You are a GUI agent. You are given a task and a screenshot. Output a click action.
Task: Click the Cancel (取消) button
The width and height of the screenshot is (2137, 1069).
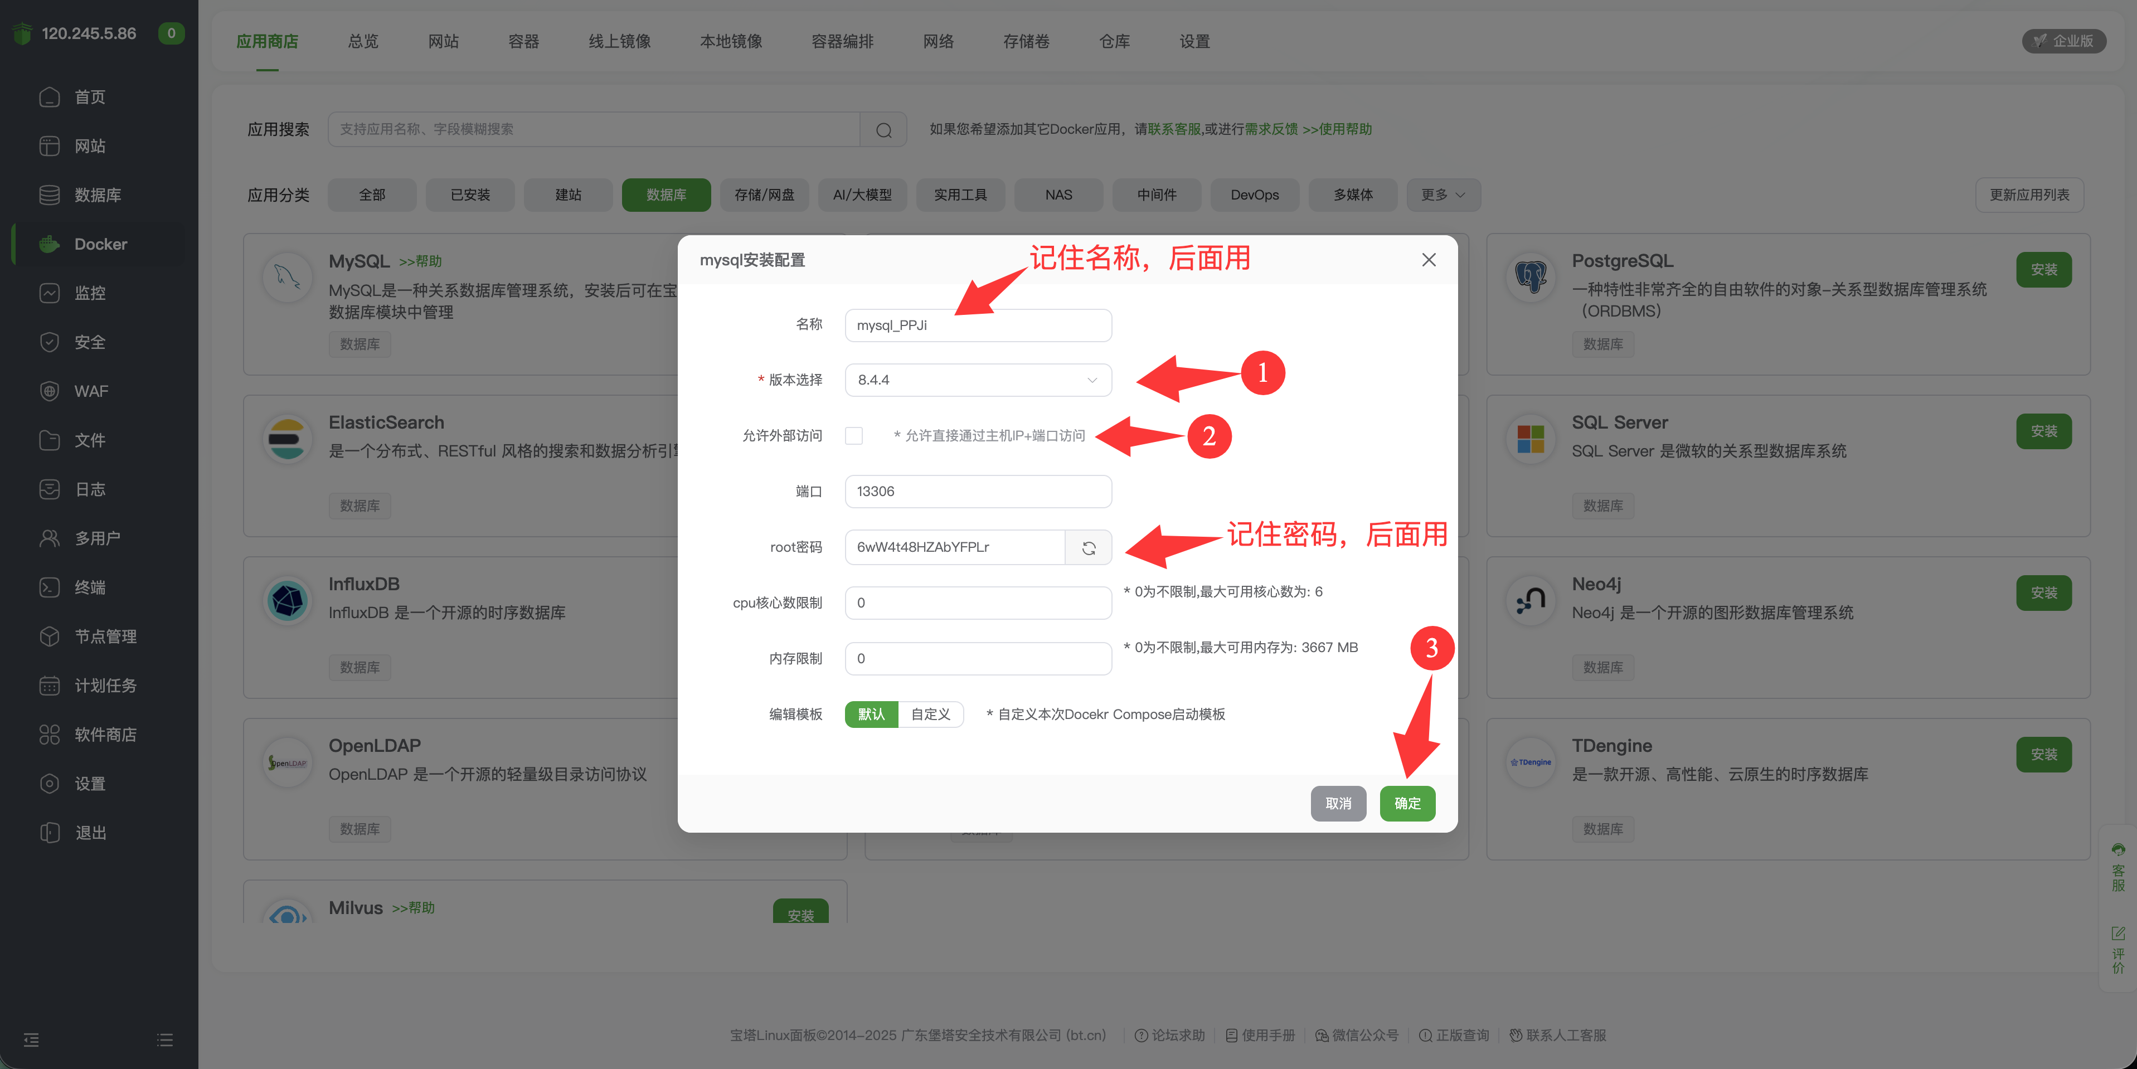pyautogui.click(x=1337, y=803)
